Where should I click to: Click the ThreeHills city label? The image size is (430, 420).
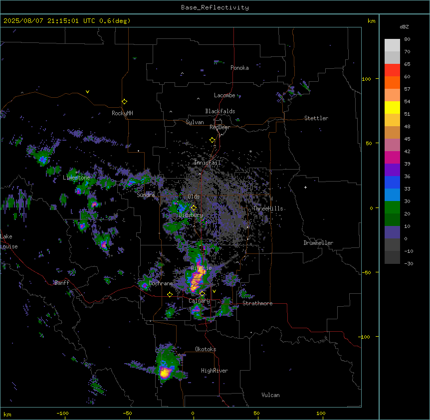(x=268, y=209)
